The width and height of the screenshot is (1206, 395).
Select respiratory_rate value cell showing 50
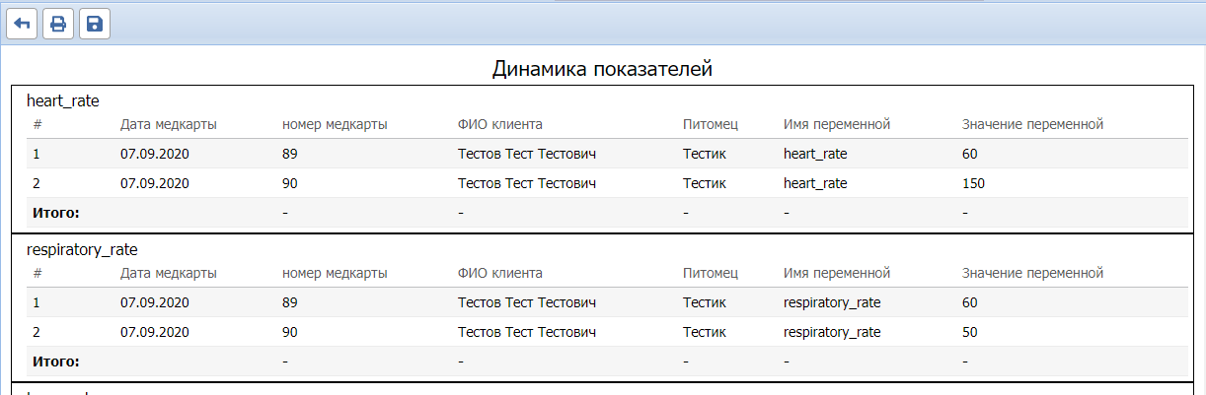pyautogui.click(x=969, y=332)
